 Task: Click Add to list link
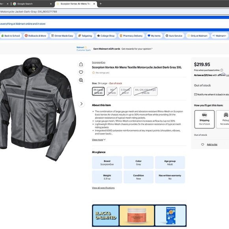coord(212,145)
